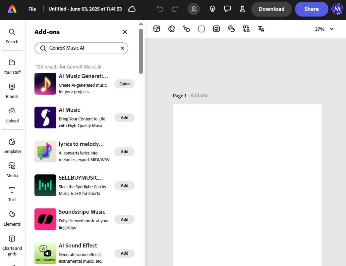The width and height of the screenshot is (346, 266).
Task: Select the AI Music Generation thumbnail
Action: click(x=45, y=84)
